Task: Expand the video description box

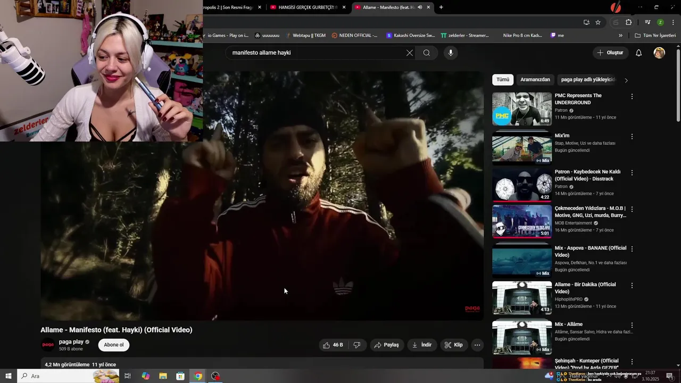Action: pyautogui.click(x=262, y=364)
